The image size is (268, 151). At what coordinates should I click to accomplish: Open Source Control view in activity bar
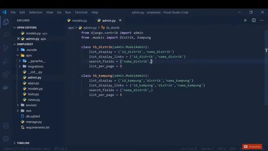(5, 48)
